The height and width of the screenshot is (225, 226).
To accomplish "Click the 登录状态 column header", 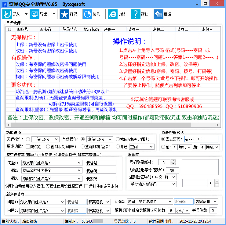I will pos(70,30).
